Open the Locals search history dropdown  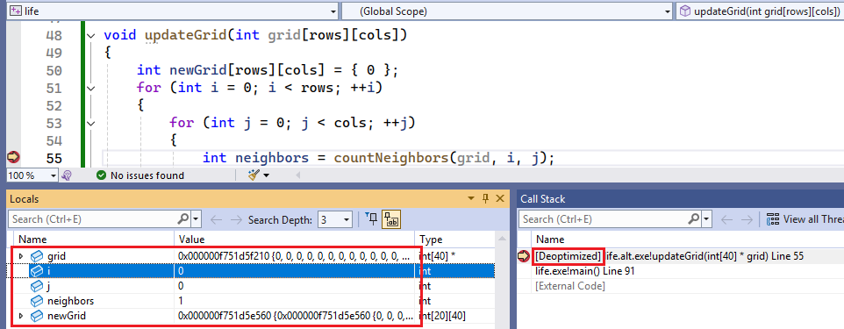click(196, 219)
